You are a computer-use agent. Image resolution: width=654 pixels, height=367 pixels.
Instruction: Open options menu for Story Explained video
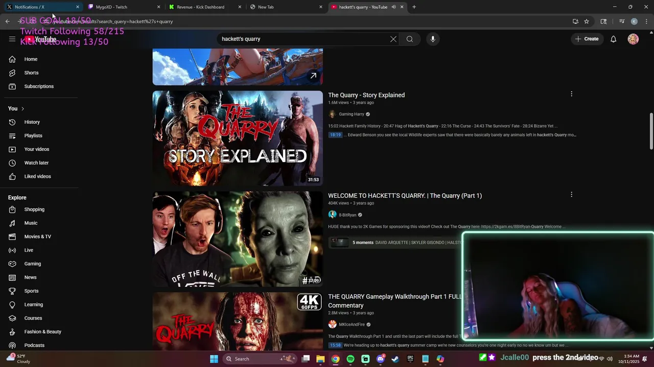click(571, 94)
